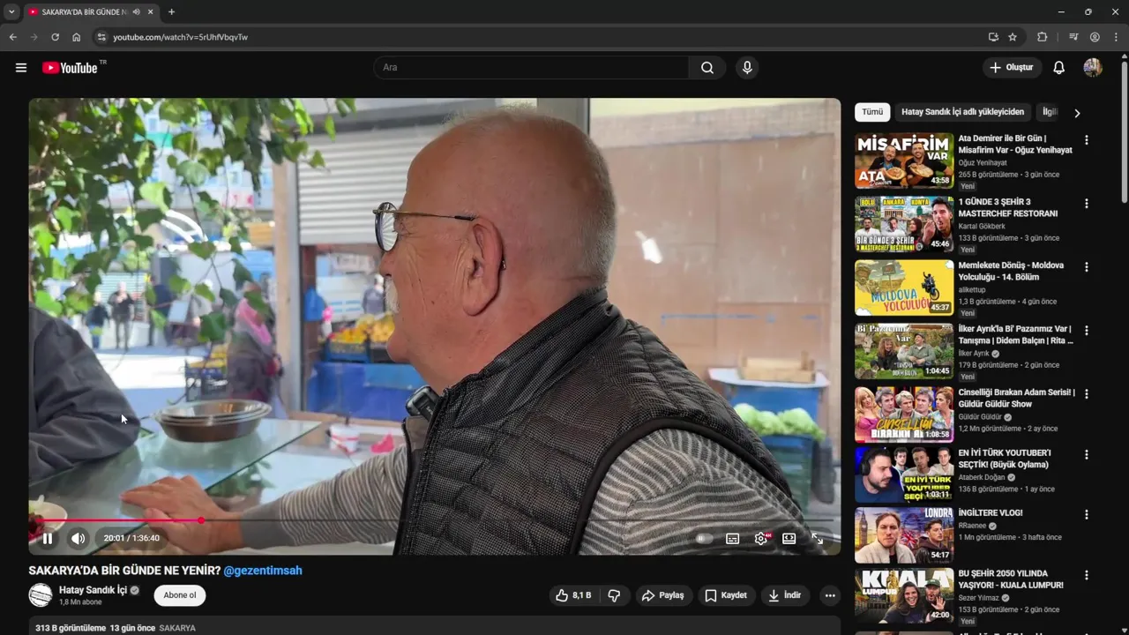Viewport: 1129px width, 635px height.
Task: Save video with Kaydet button
Action: (x=725, y=595)
